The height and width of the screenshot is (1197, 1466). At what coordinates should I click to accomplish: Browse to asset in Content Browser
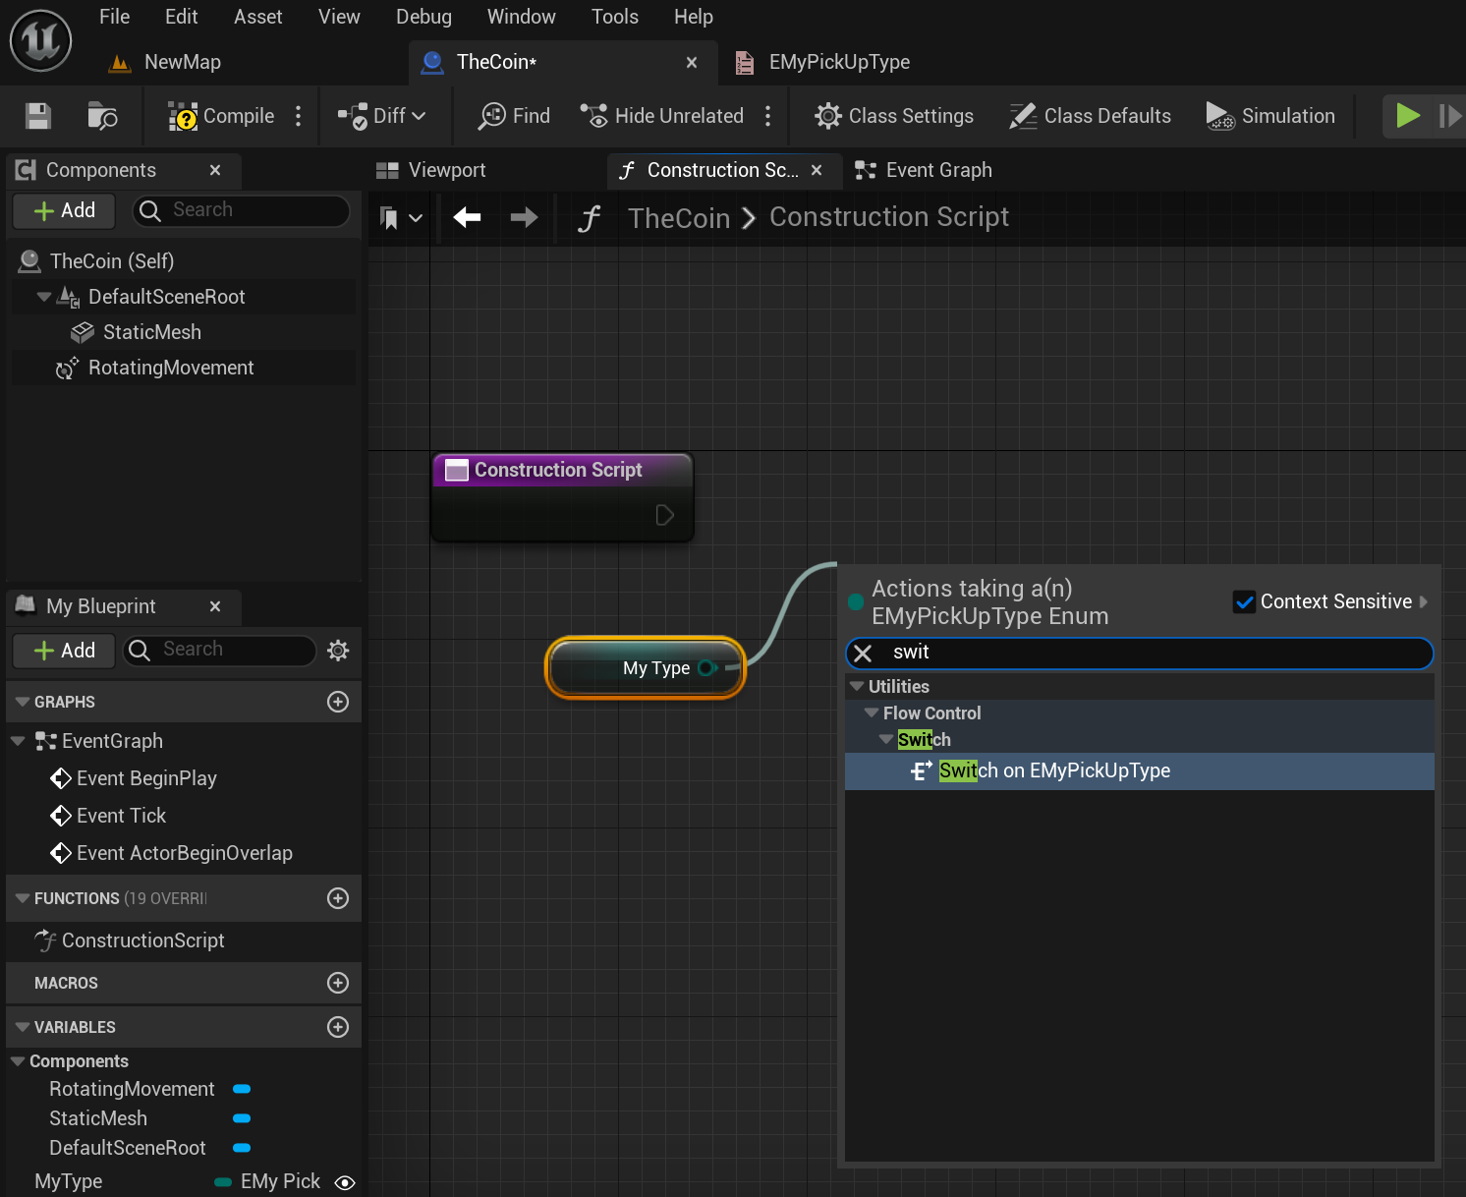(102, 116)
